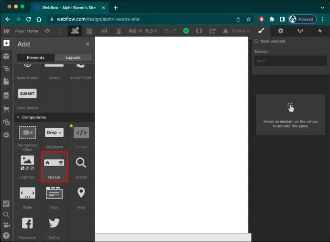Screen dimensions: 330x242
Task: Click the Selector input field
Action: (x=290, y=61)
